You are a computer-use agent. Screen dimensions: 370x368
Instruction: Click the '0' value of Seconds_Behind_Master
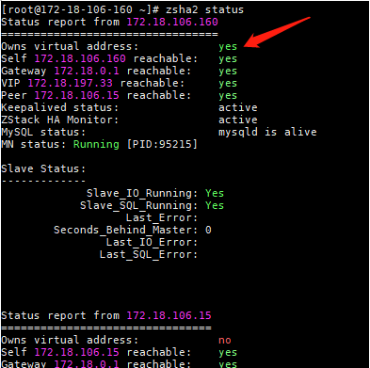pos(208,230)
